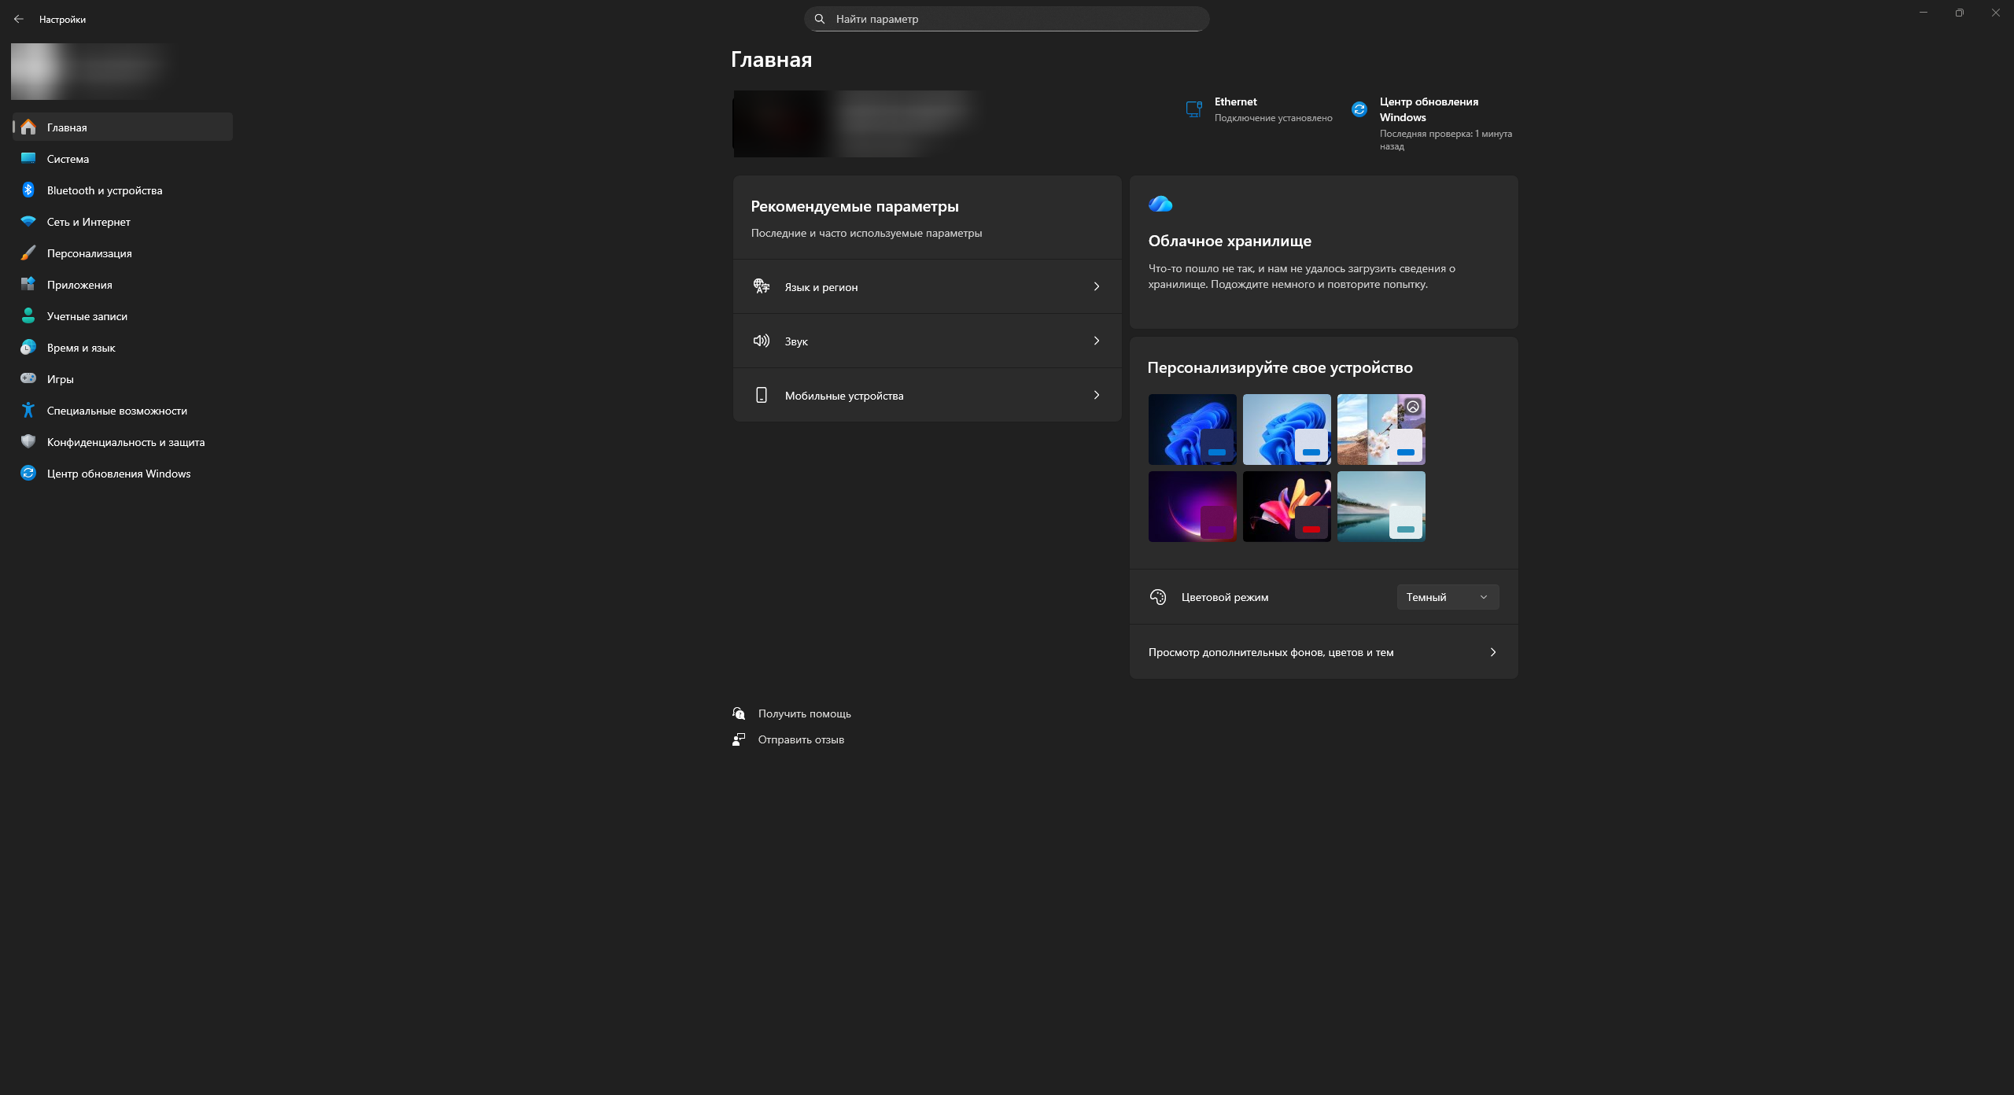Click the Ethernet connection status icon
This screenshot has height=1095, width=2014.
(1193, 109)
